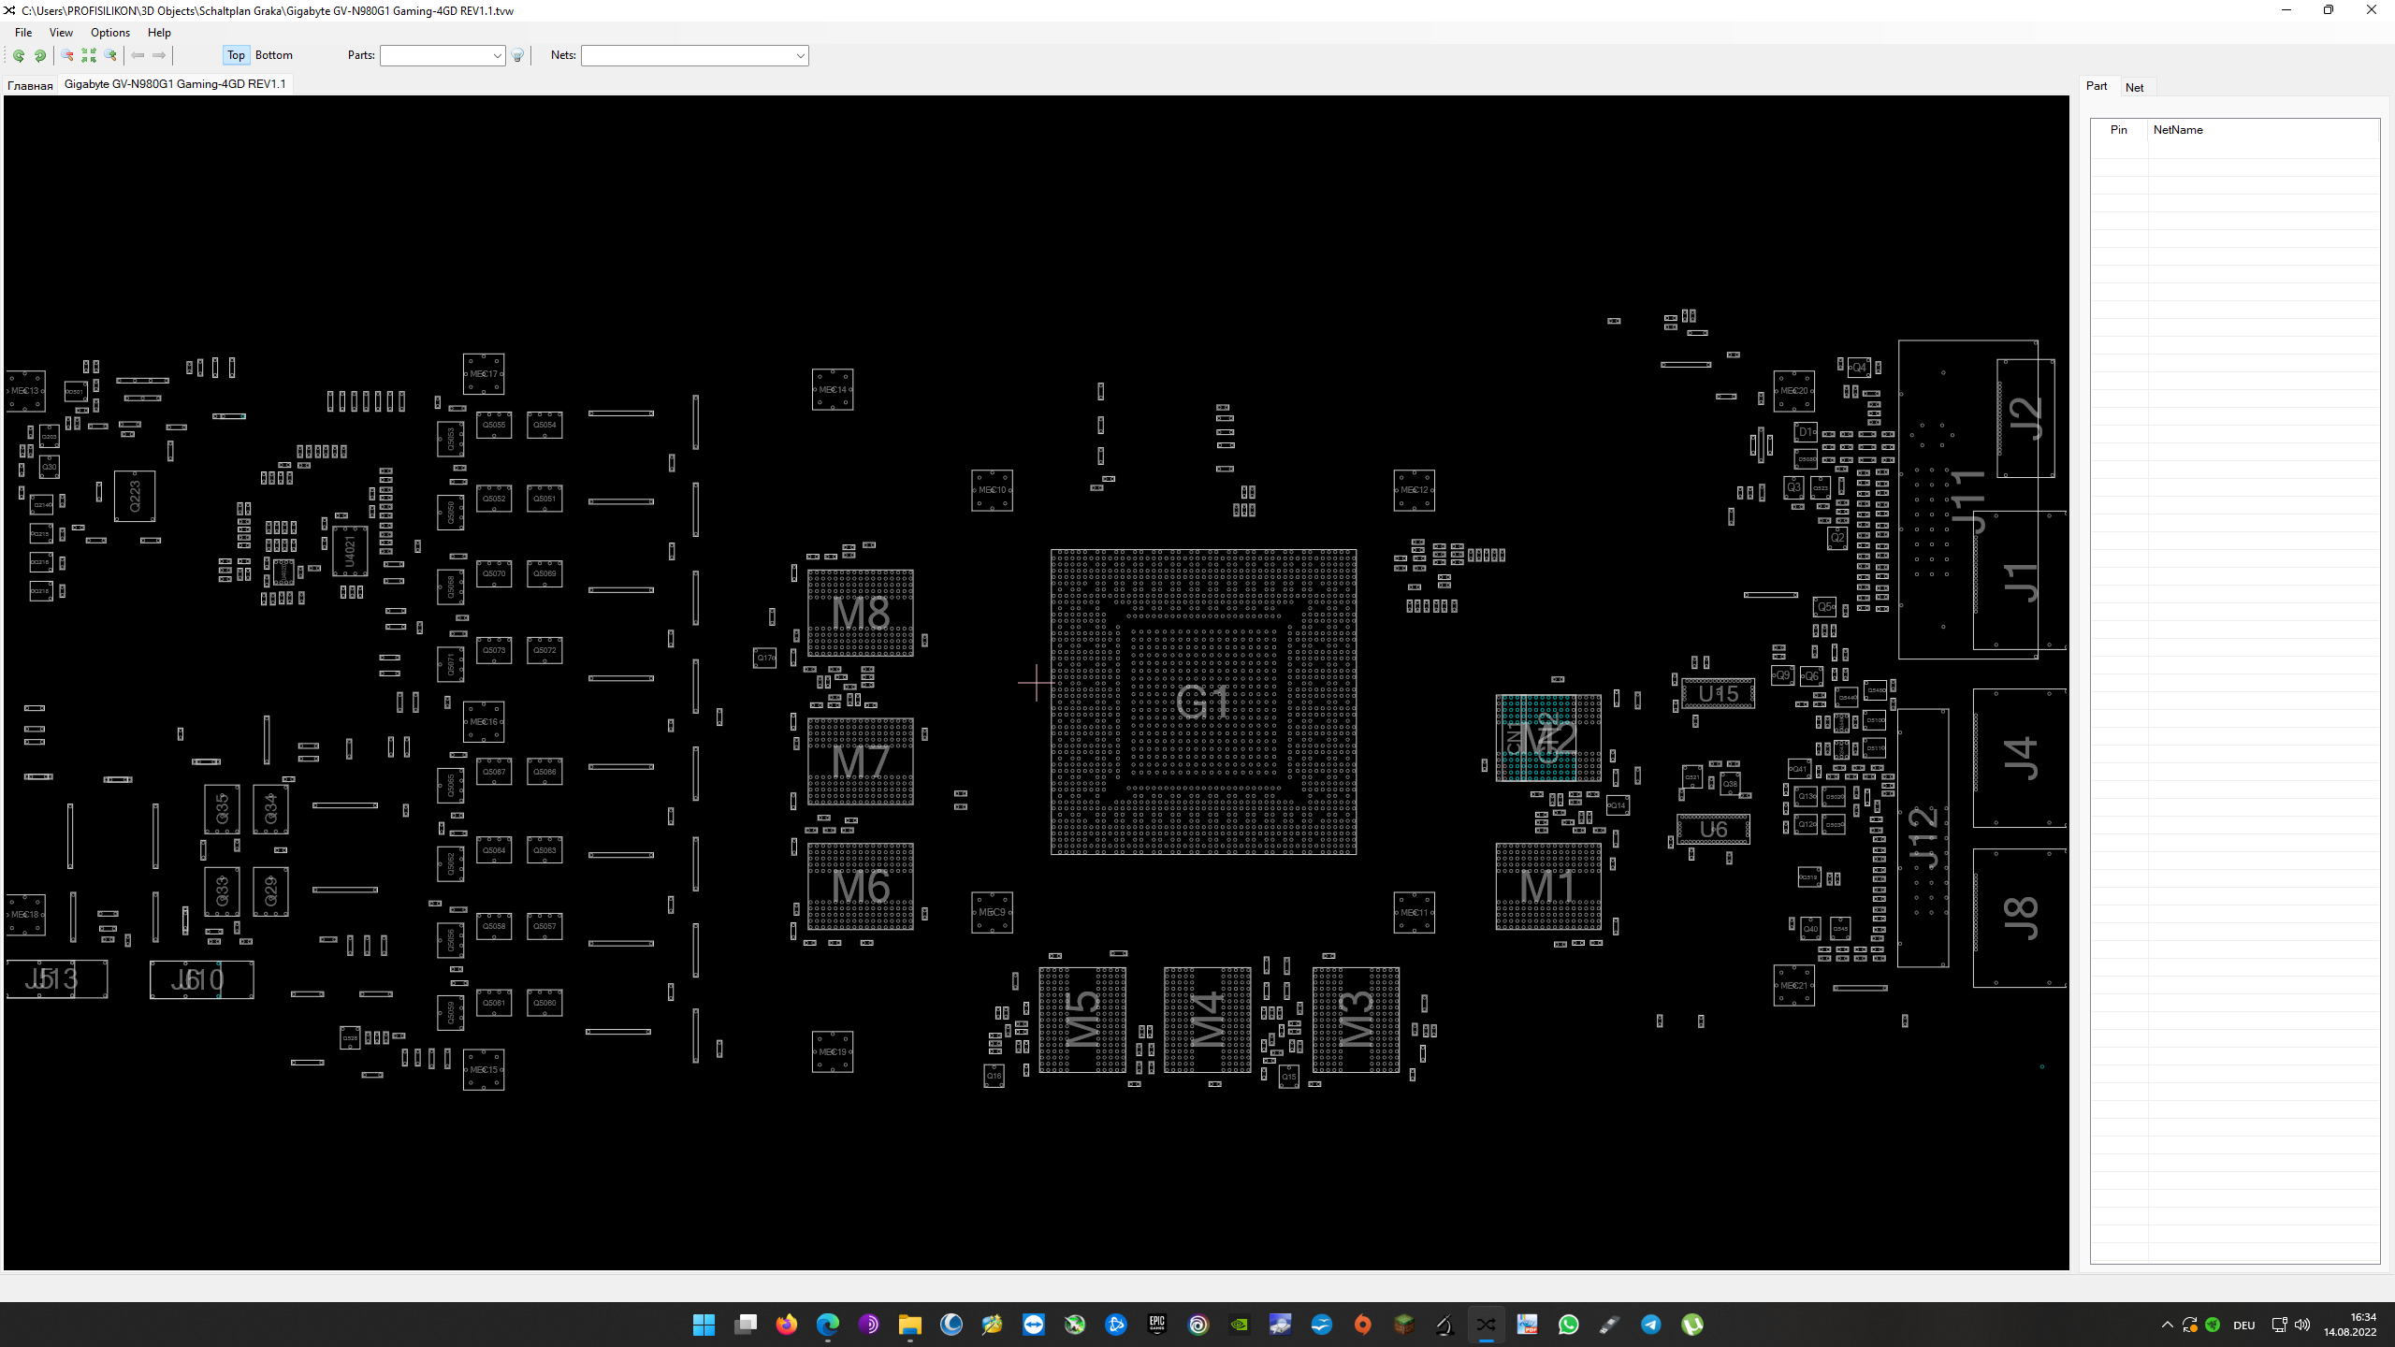Select memory chip M6

tap(861, 886)
